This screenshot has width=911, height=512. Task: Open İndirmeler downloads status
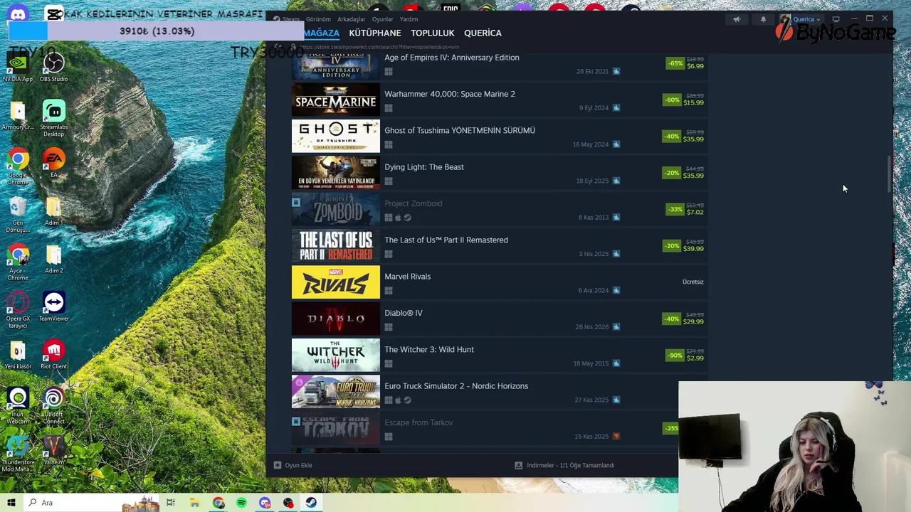coord(564,465)
